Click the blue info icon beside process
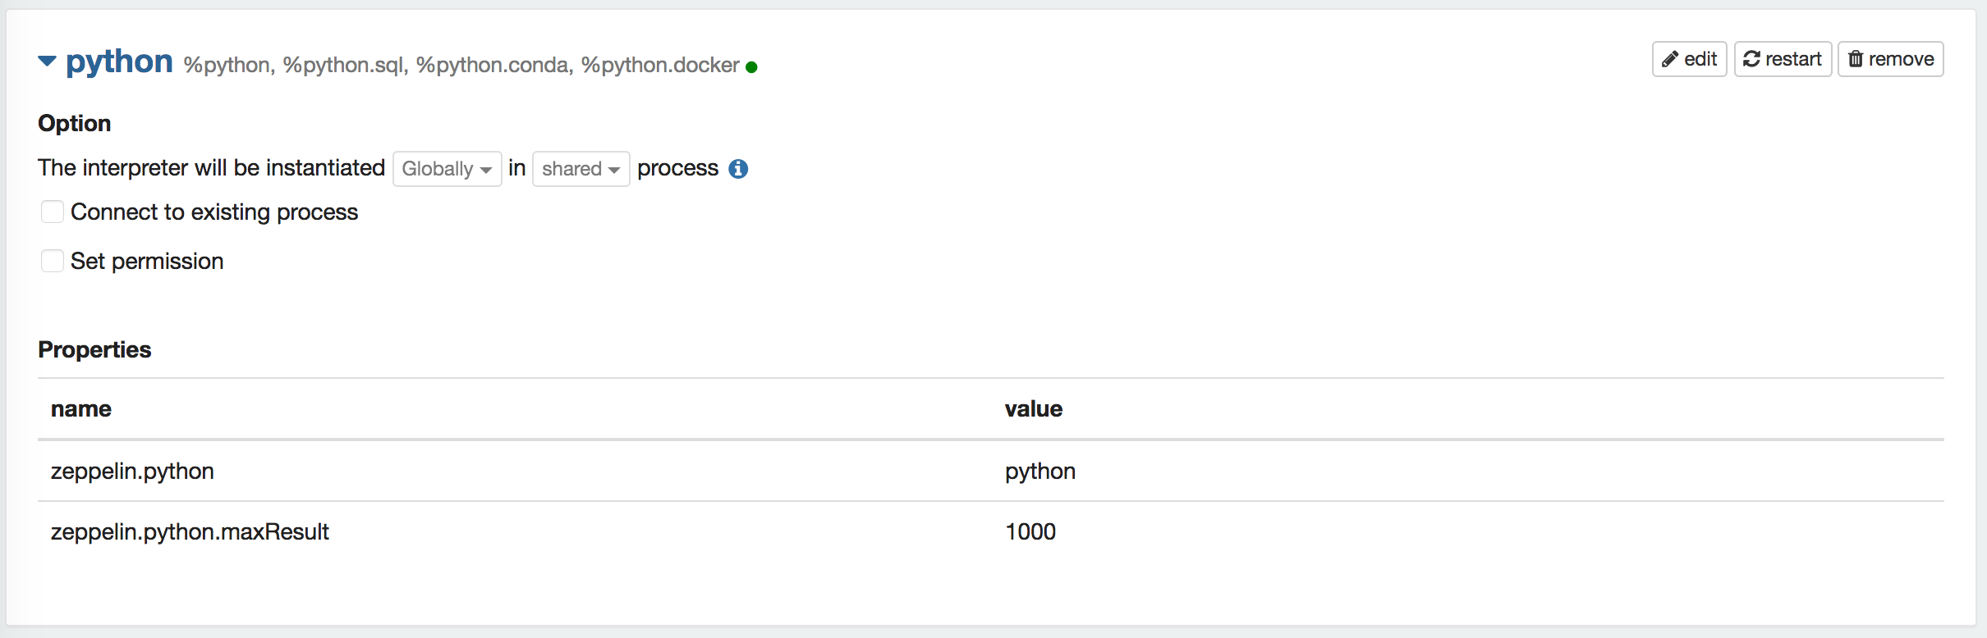 click(x=738, y=169)
